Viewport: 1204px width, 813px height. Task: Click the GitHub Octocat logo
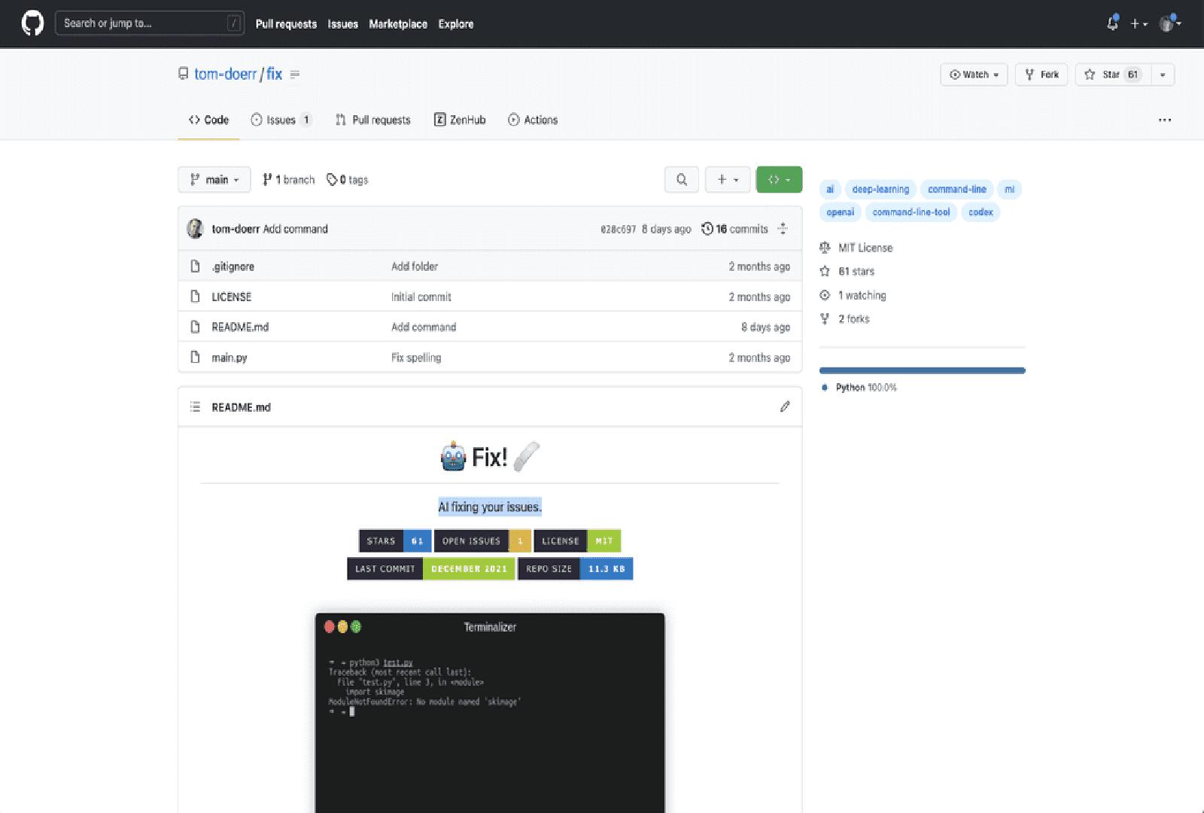(32, 23)
